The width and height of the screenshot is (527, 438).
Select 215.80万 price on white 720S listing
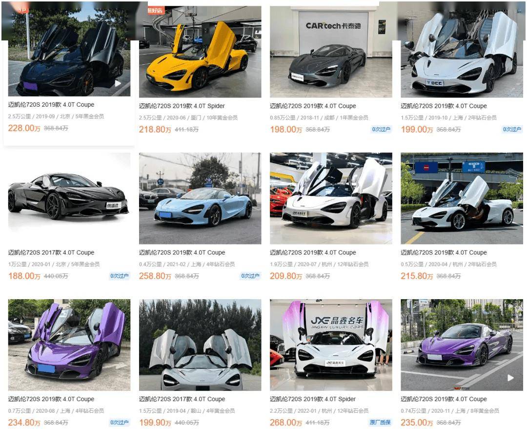pos(417,276)
